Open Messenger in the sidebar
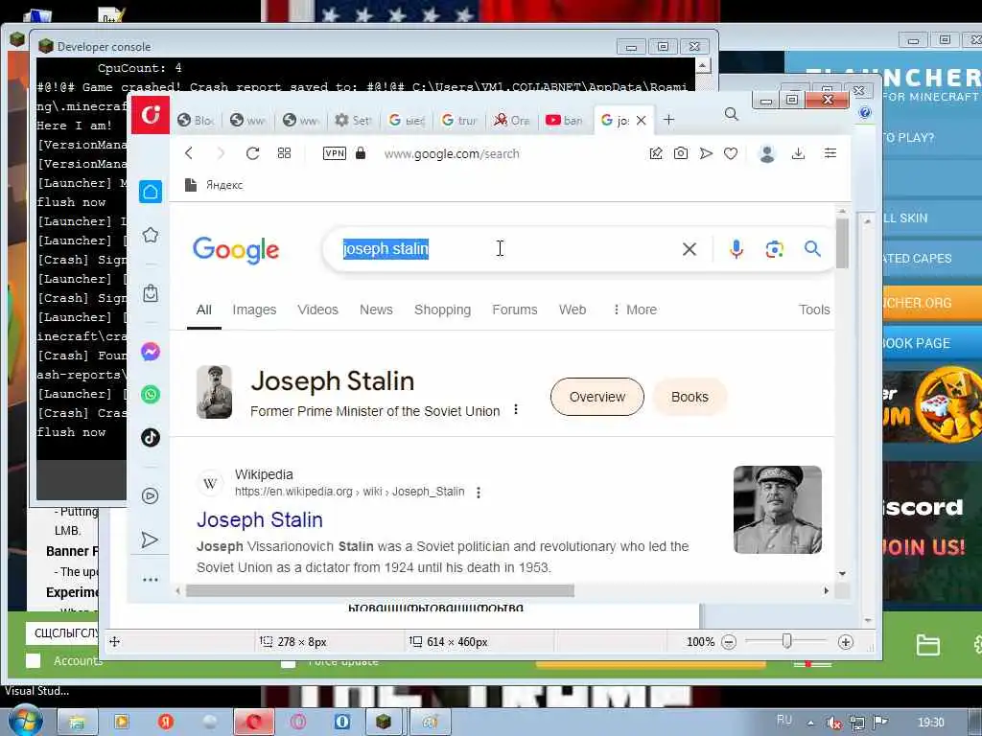Viewport: 982px width, 736px height. point(151,352)
